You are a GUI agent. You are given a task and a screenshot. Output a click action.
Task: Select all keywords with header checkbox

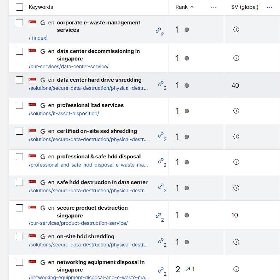click(x=19, y=7)
